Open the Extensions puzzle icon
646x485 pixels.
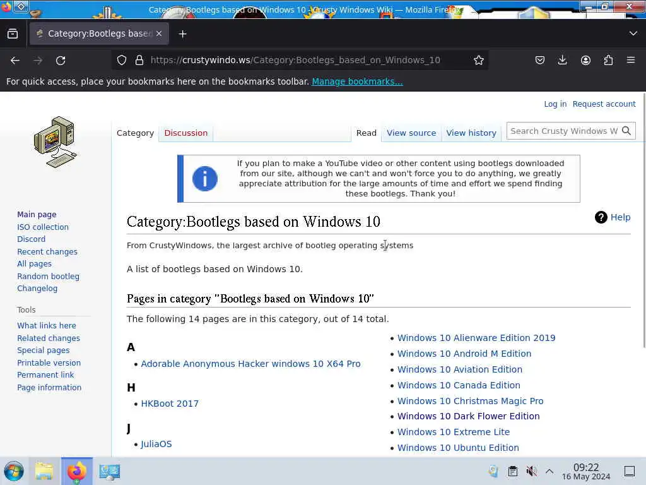[608, 60]
